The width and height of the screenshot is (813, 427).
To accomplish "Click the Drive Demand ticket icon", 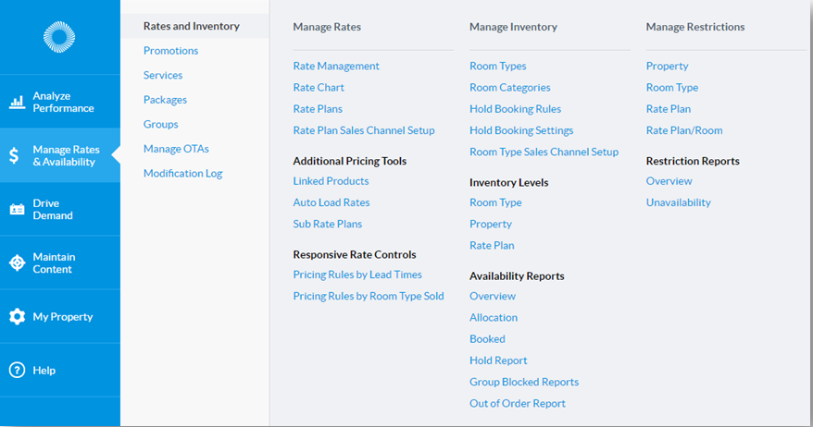I will pos(17,210).
